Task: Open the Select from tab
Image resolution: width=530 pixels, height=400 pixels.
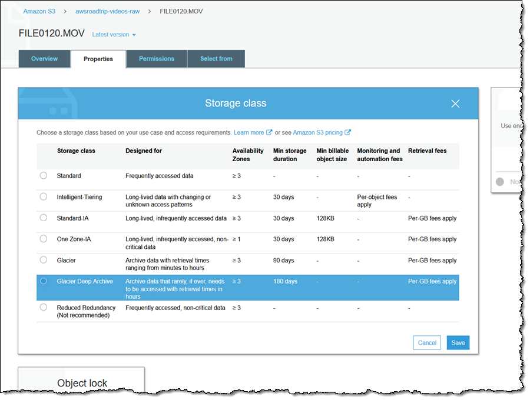Action: pyautogui.click(x=216, y=59)
